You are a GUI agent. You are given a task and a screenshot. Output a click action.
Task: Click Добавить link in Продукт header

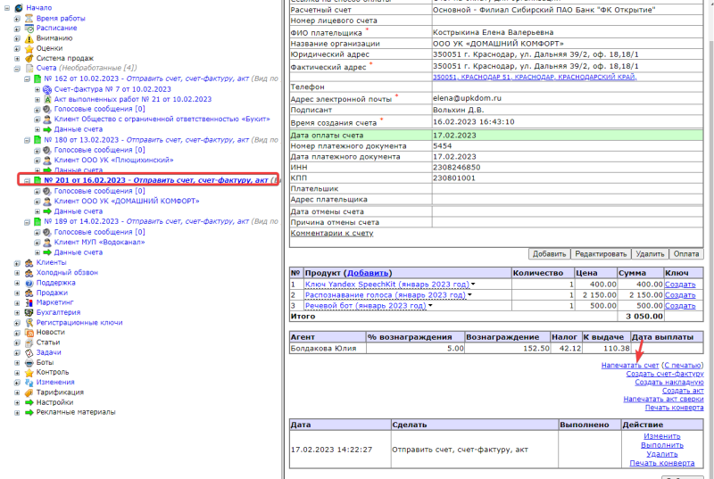click(x=368, y=273)
